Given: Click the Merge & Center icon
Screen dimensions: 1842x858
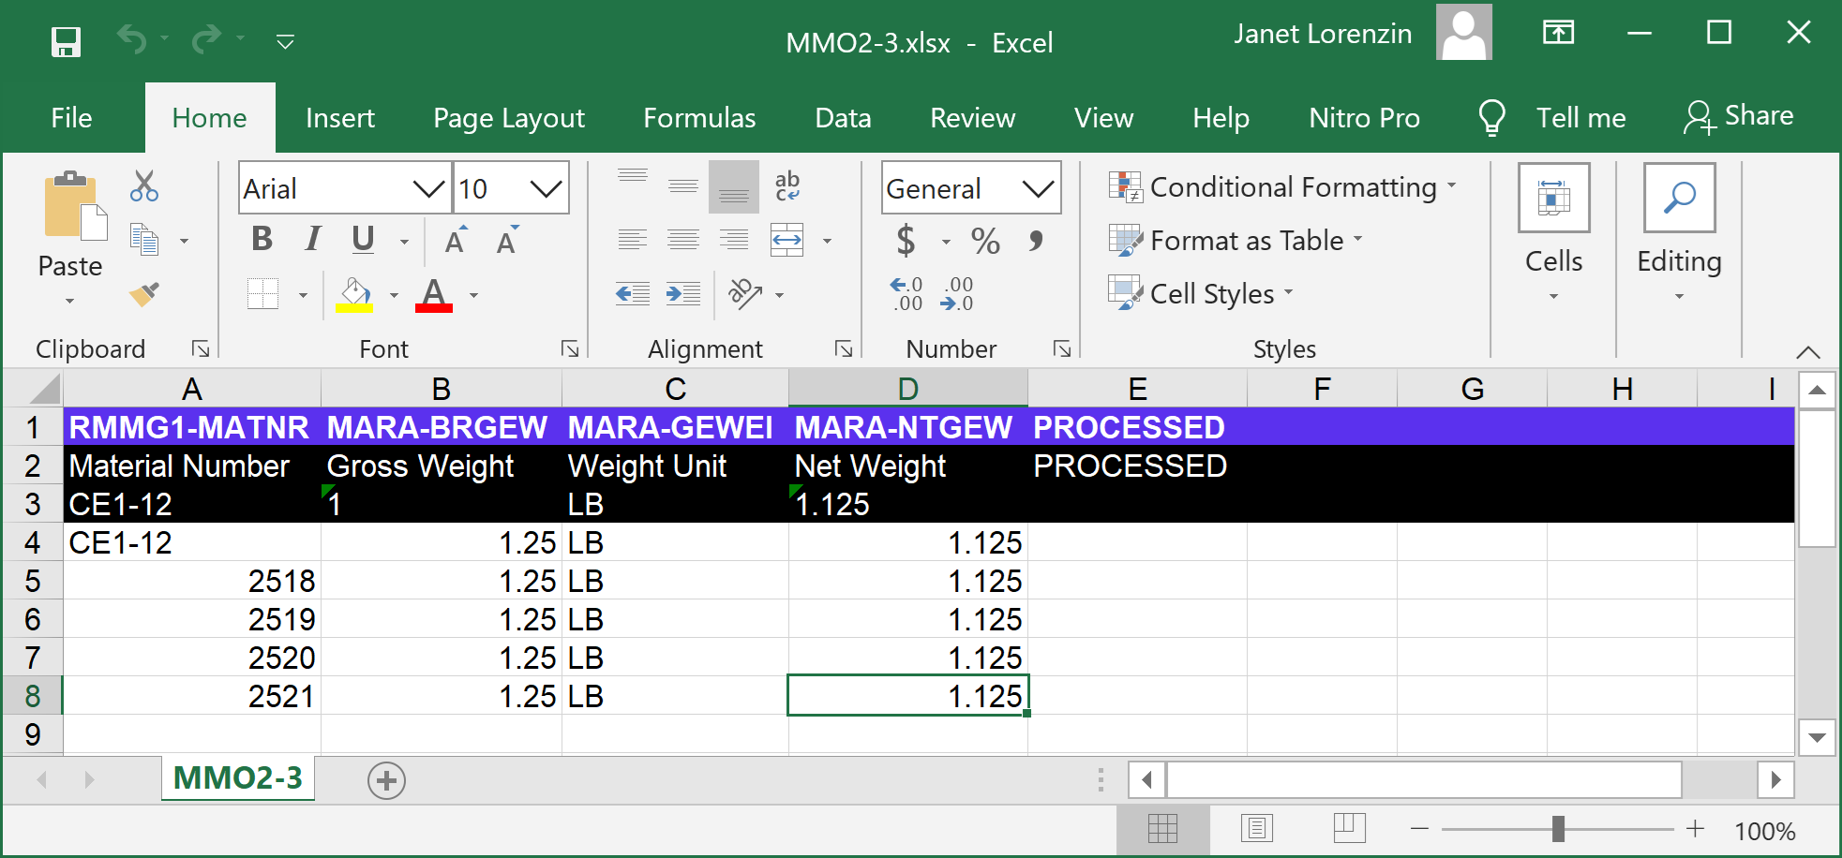Looking at the screenshot, I should point(786,241).
